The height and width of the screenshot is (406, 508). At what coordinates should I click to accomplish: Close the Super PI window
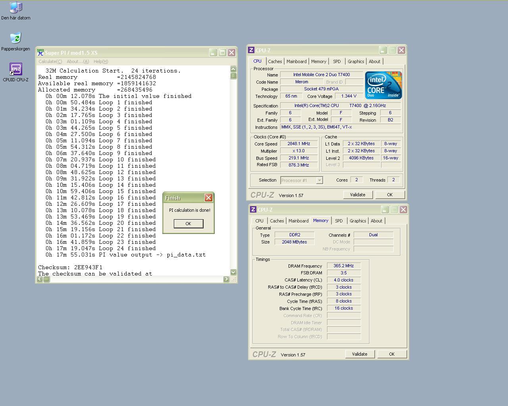pyautogui.click(x=231, y=52)
